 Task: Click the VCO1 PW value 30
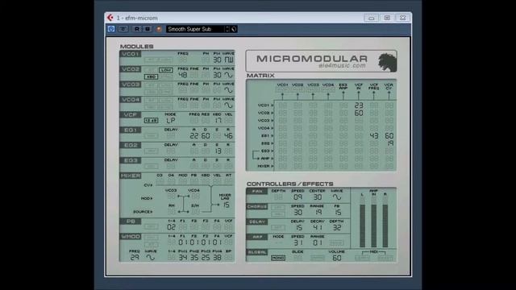coord(217,60)
